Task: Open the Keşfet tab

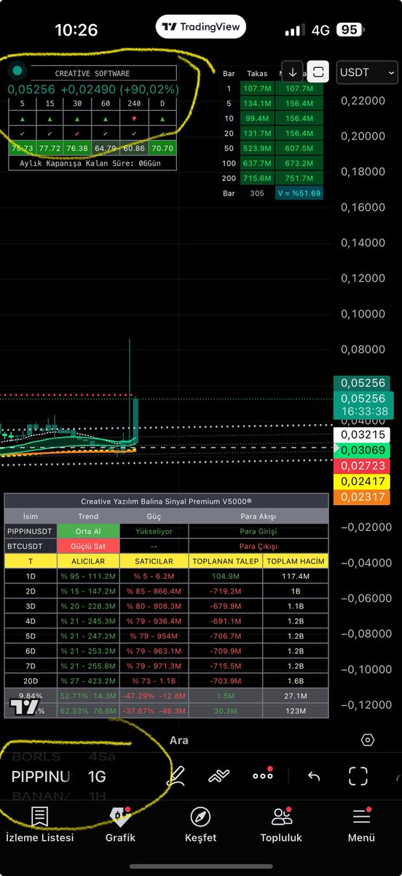Action: (200, 825)
